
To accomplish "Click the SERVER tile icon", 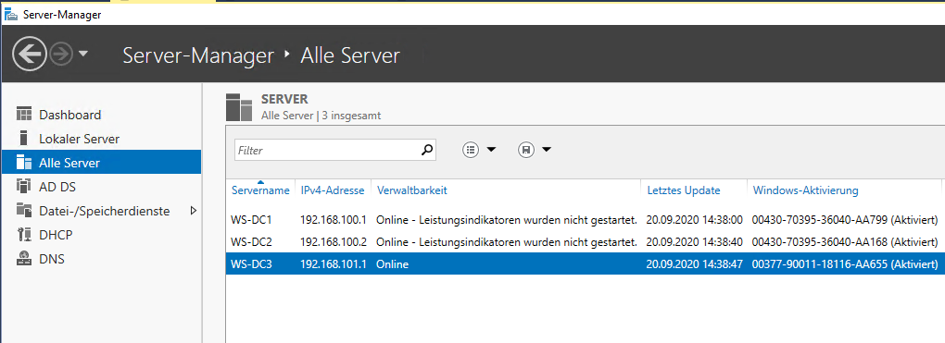I will click(x=239, y=107).
